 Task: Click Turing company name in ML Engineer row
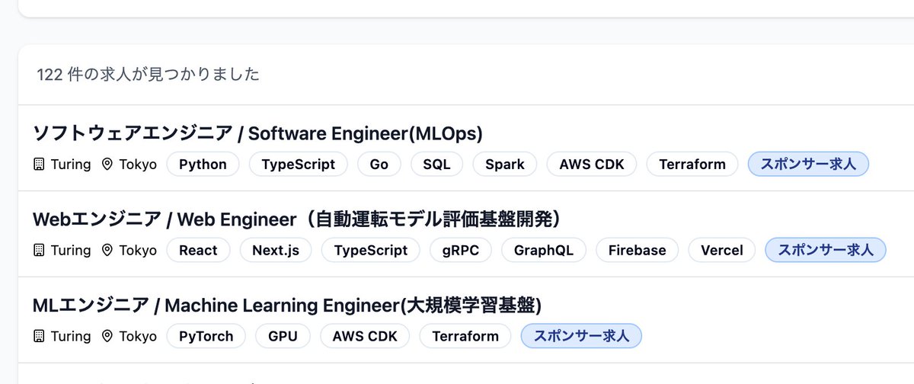(71, 336)
